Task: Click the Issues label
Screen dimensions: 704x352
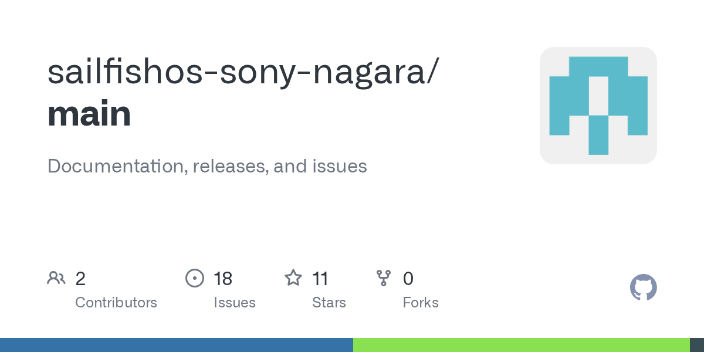Action: pos(235,303)
